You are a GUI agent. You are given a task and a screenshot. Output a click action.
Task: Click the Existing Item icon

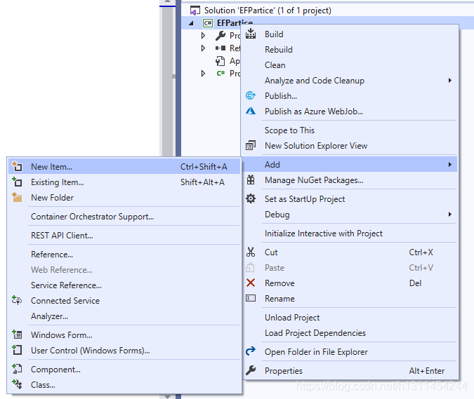tap(17, 182)
